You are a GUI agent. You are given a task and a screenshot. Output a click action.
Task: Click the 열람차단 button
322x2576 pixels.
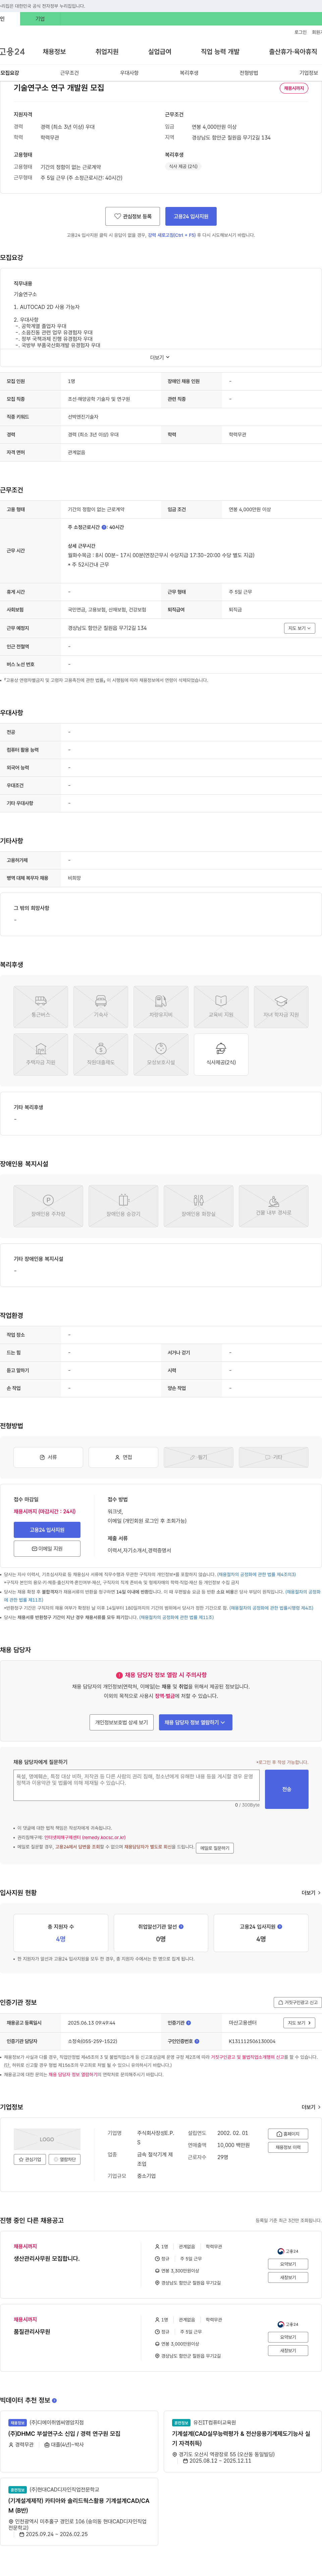[x=65, y=2159]
